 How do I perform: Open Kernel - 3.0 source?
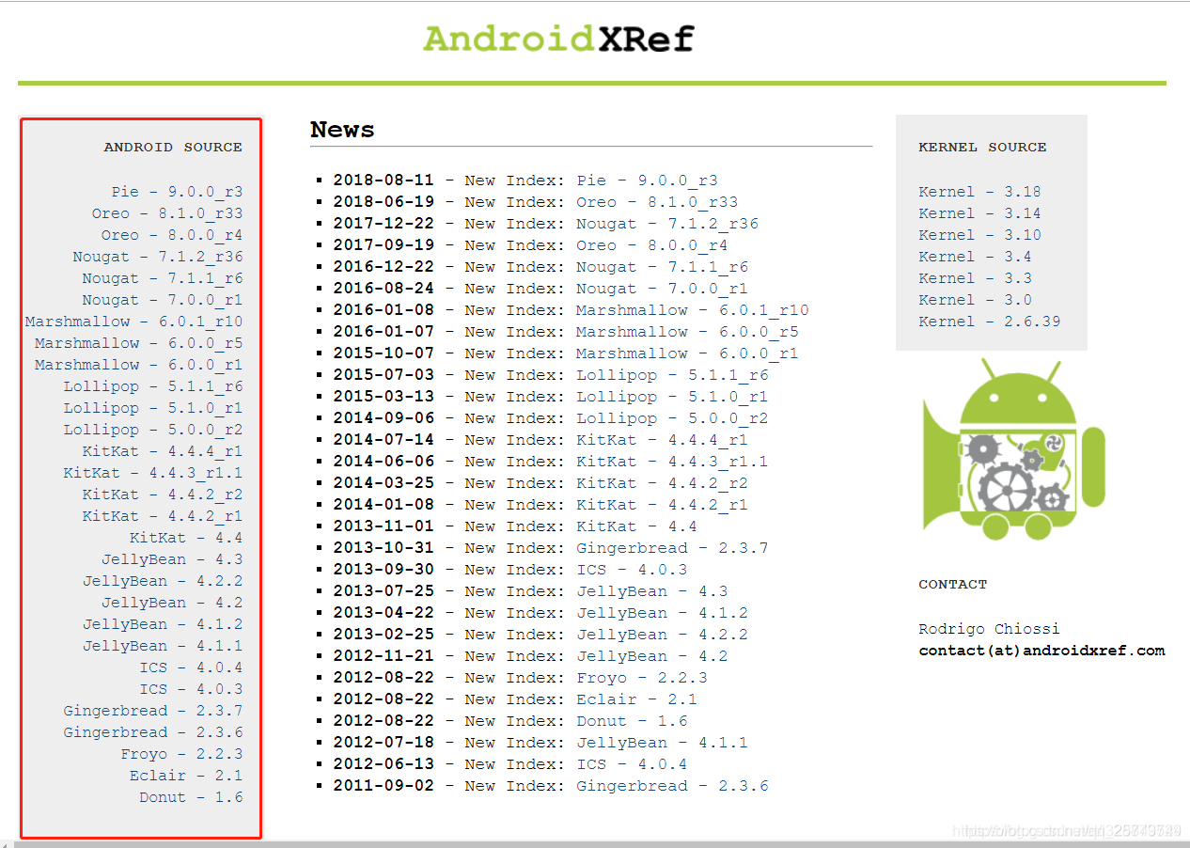coord(975,300)
